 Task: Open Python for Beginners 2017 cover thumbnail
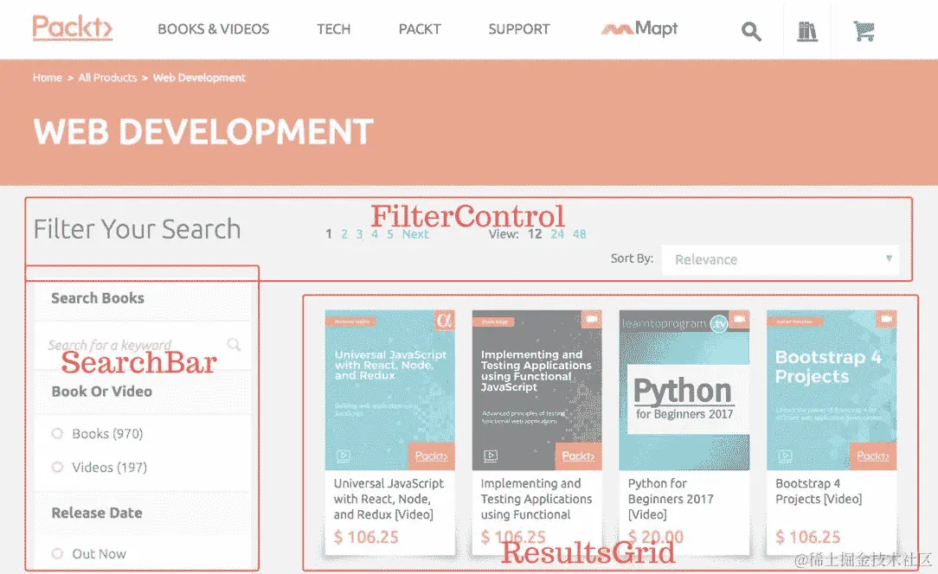click(x=684, y=390)
